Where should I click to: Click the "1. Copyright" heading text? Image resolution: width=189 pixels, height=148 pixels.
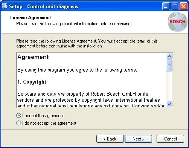coord(32,82)
